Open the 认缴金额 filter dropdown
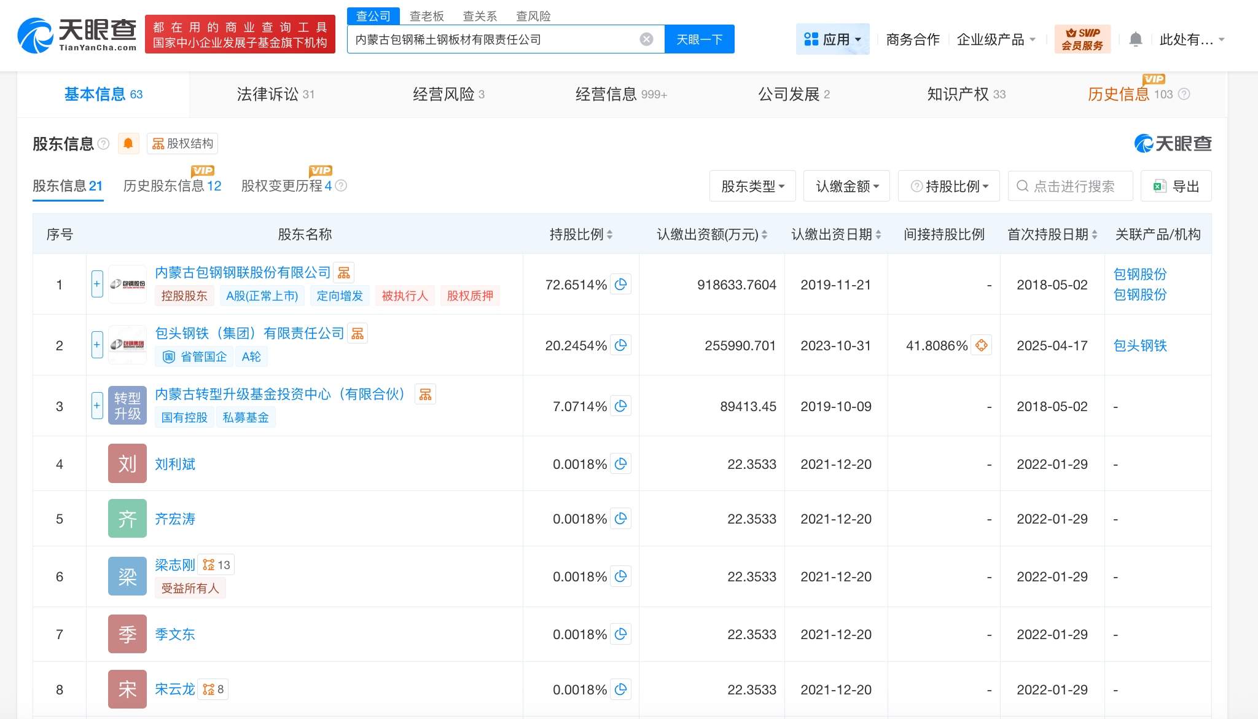1258x719 pixels. pyautogui.click(x=846, y=186)
